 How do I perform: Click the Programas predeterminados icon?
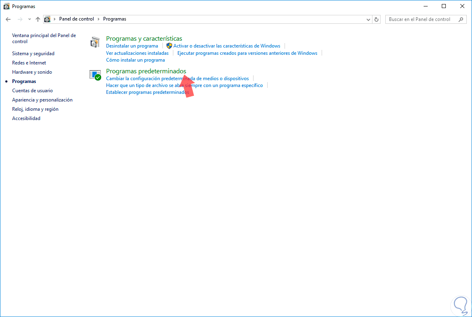[x=95, y=75]
